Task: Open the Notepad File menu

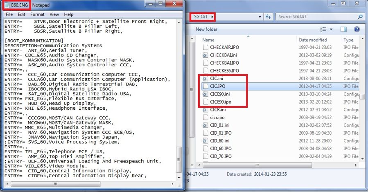Action: click(9, 14)
